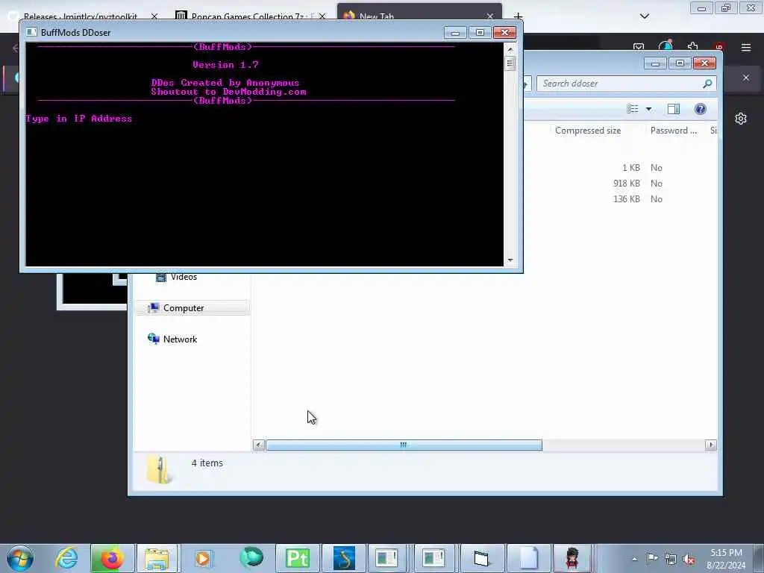Open Windows Explorer from the taskbar

click(157, 558)
